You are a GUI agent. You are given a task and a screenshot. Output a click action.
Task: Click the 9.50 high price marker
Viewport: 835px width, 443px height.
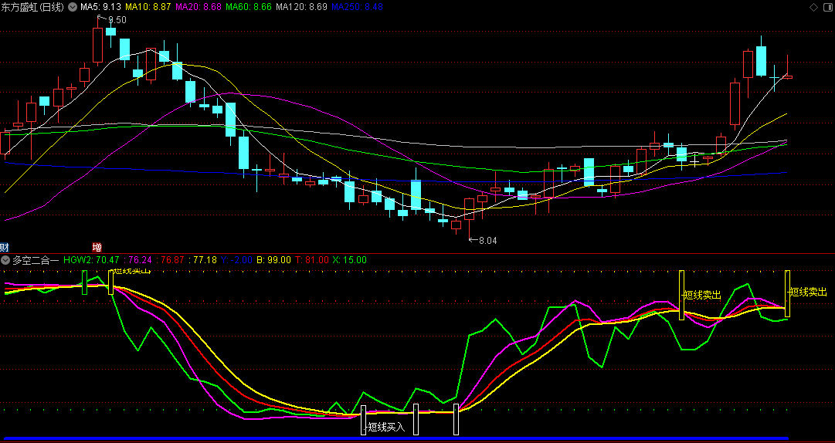click(117, 20)
